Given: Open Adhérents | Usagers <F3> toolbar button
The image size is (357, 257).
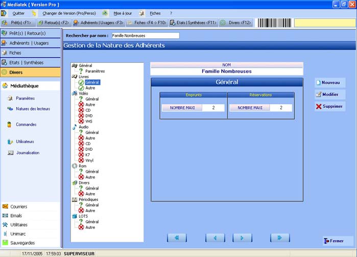Looking at the screenshot, I should coord(99,22).
